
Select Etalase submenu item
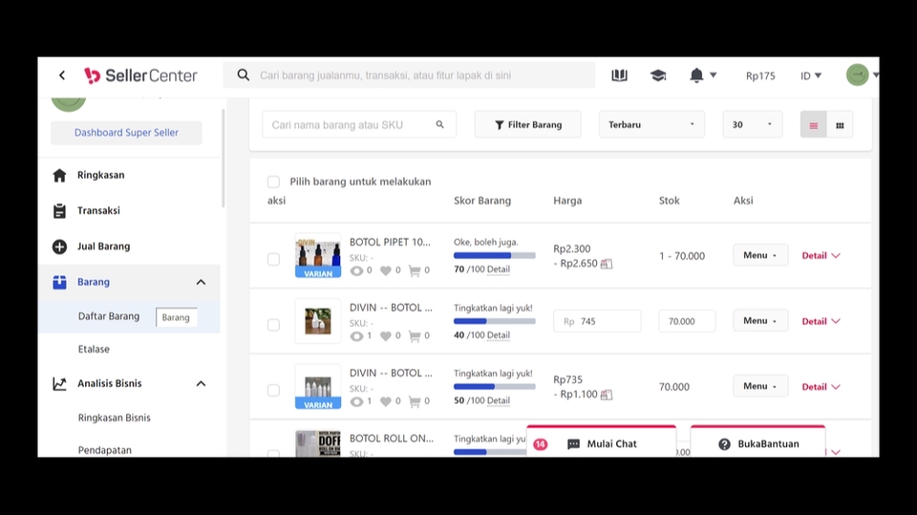coord(94,350)
